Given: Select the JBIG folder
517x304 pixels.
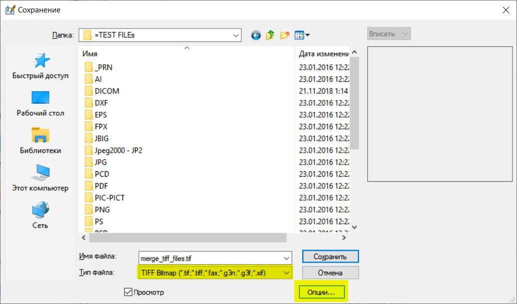Looking at the screenshot, I should pyautogui.click(x=96, y=138).
